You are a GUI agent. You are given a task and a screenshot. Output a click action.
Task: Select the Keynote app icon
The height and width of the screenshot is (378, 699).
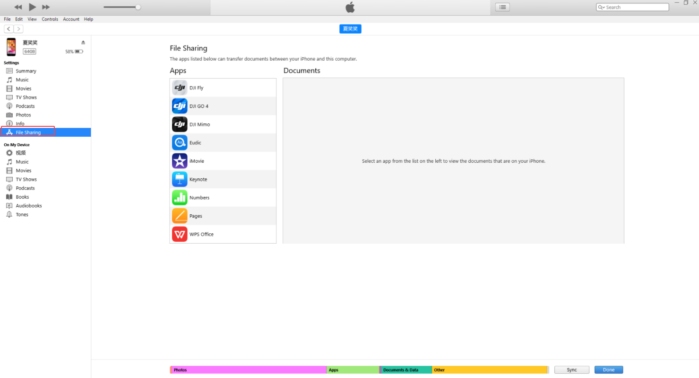180,179
